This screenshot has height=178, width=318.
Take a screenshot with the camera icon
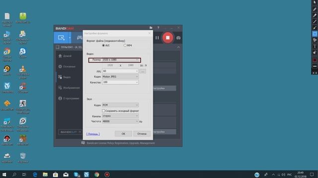click(x=178, y=38)
